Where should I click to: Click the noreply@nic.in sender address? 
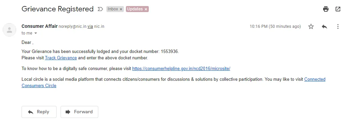coord(72,27)
